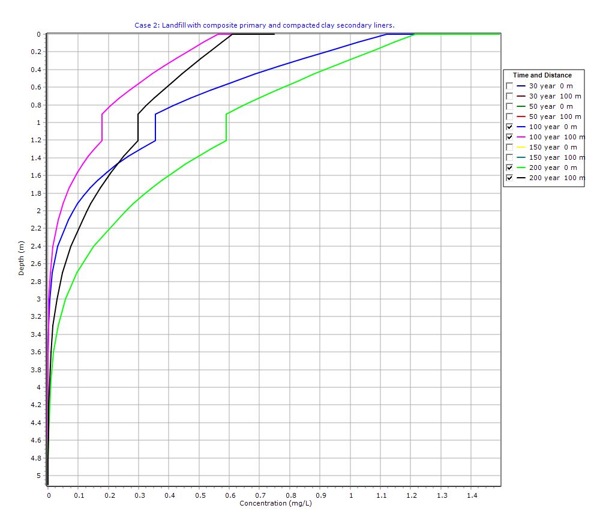Screen dimensions: 603x529
Task: Click the magenta 100 year 100 m swatch
Action: [x=521, y=137]
